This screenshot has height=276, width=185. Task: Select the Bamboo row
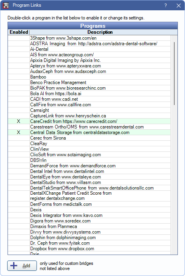89,77
